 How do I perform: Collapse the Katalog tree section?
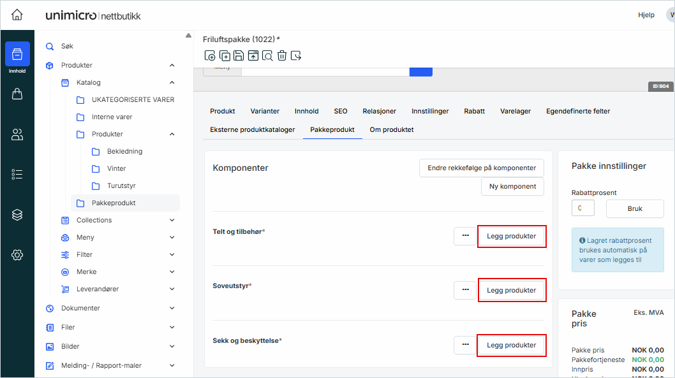coord(172,82)
